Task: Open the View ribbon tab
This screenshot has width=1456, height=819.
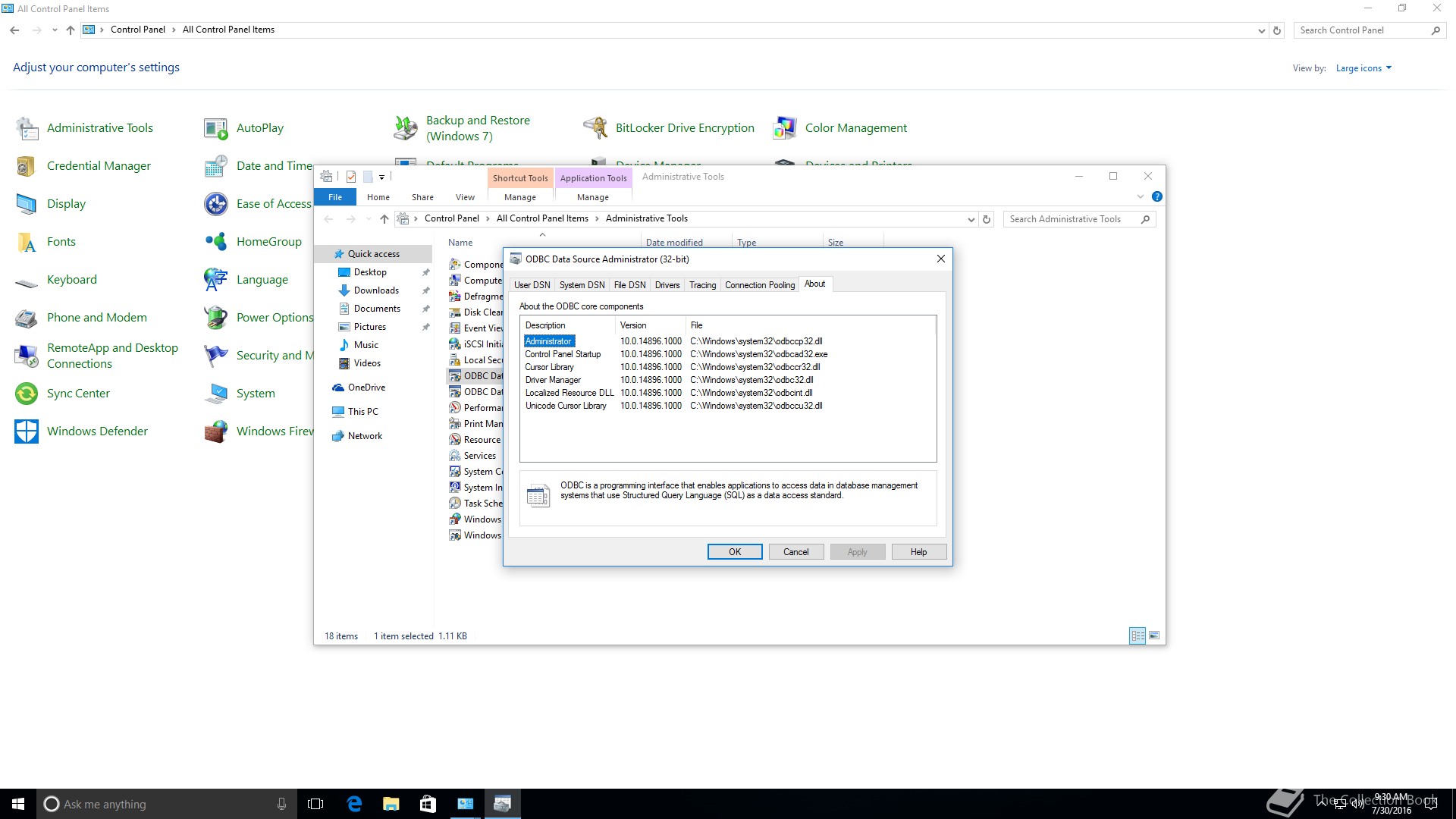Action: coord(465,197)
